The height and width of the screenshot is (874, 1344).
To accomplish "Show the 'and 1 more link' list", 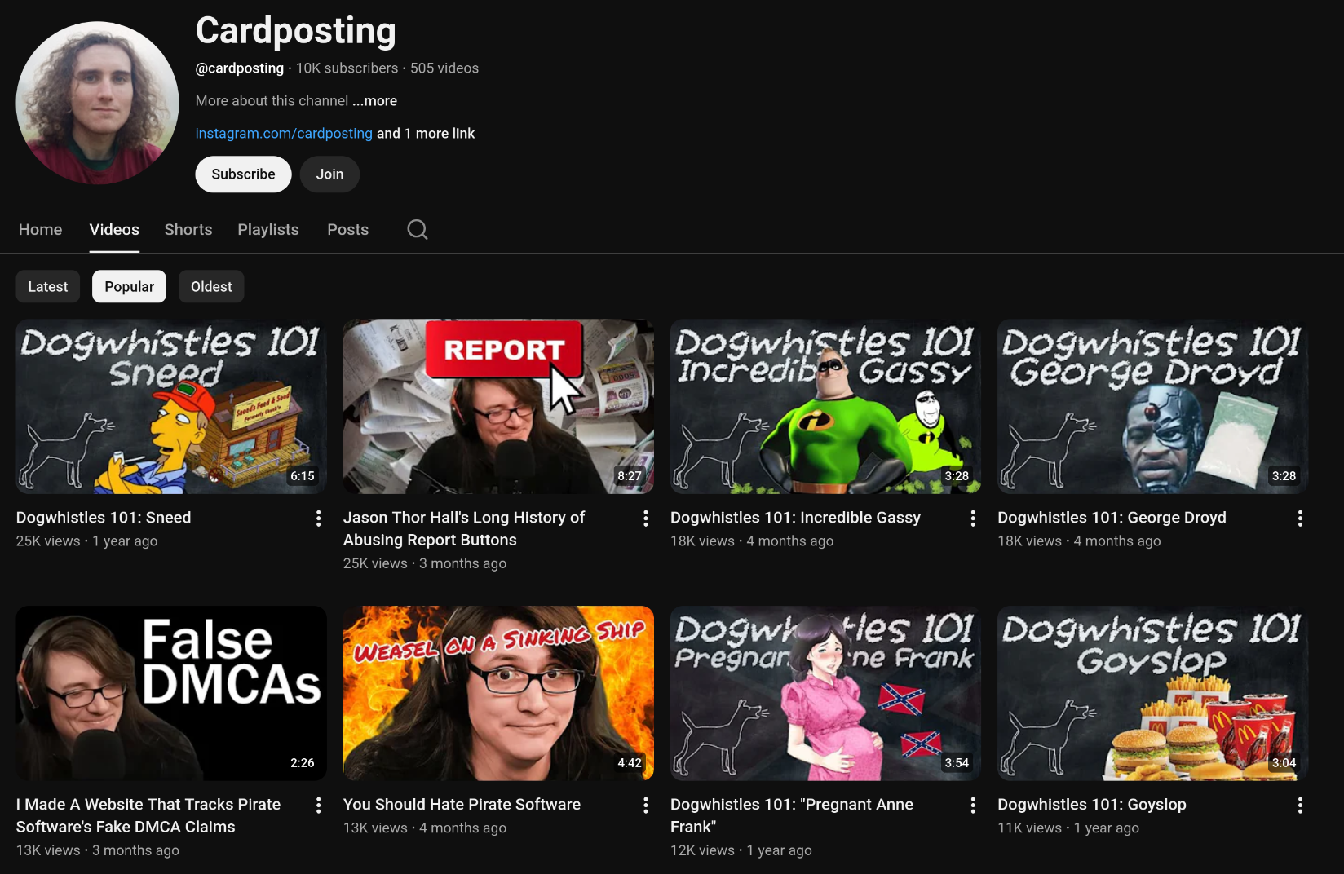I will tap(426, 134).
